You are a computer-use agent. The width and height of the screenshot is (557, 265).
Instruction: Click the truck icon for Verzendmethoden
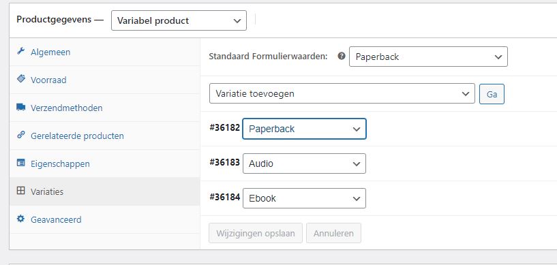(21, 107)
